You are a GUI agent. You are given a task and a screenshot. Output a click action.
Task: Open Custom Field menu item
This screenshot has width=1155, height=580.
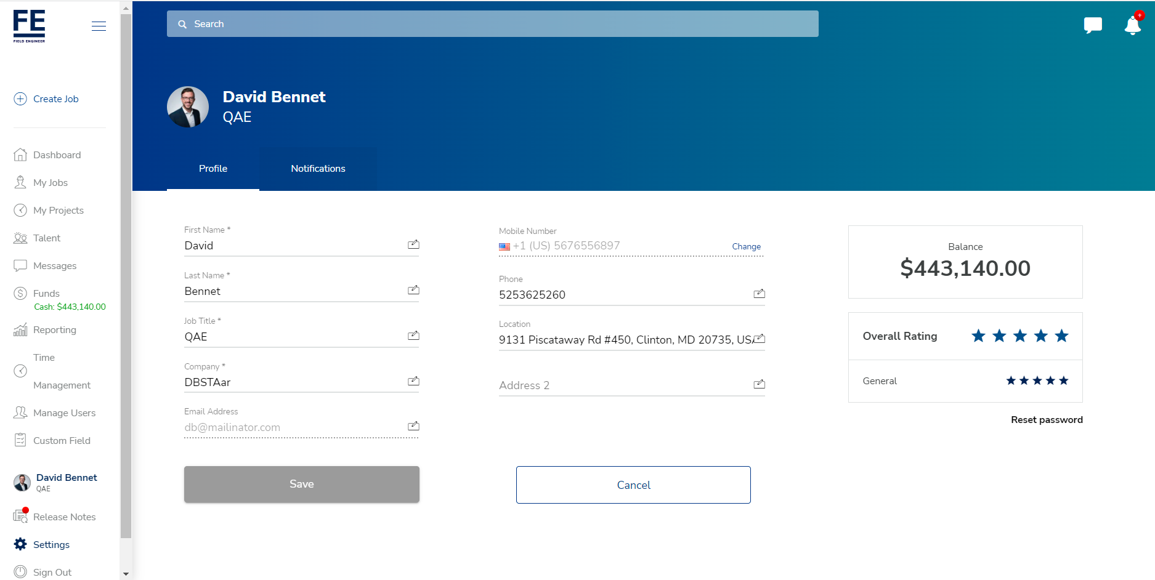pyautogui.click(x=62, y=441)
